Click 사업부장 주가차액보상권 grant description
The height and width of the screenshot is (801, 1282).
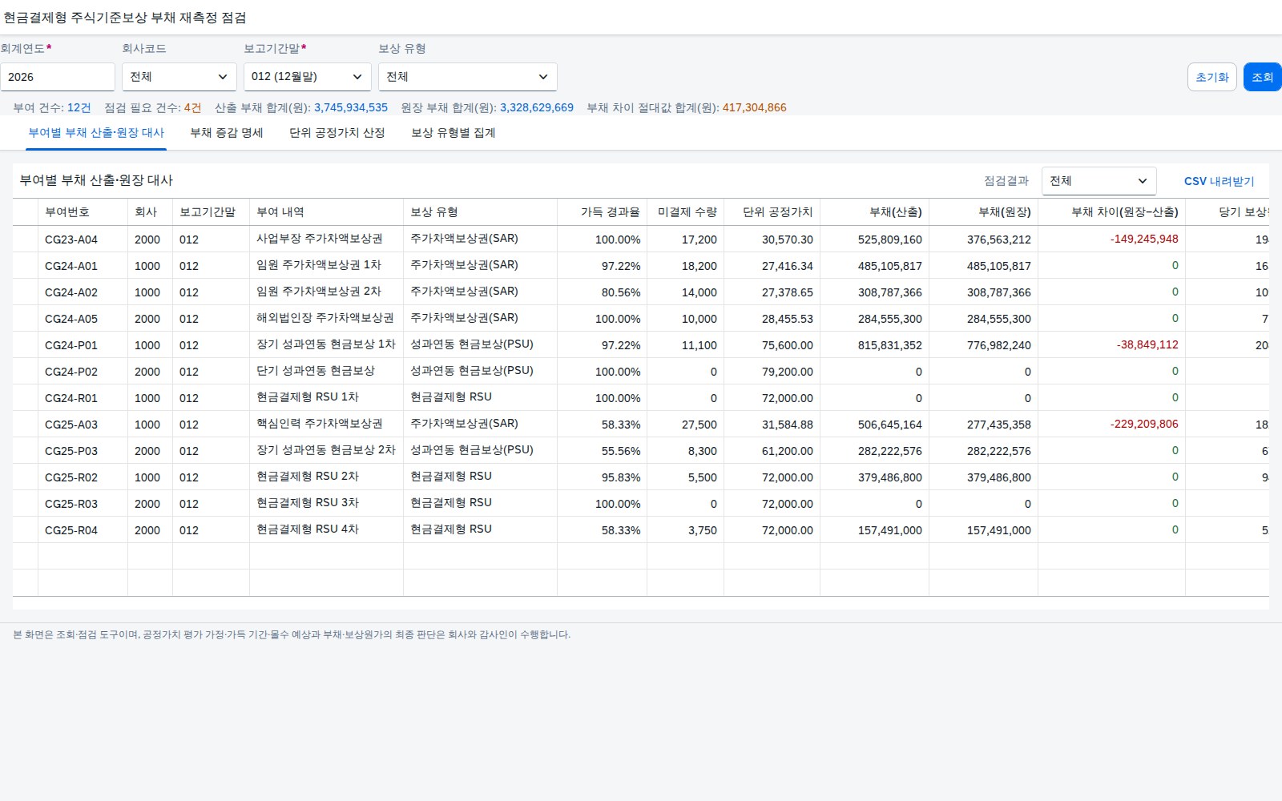pyautogui.click(x=320, y=239)
